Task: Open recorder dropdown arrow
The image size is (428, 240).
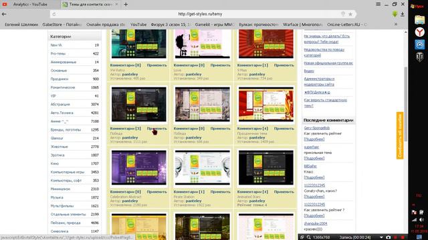Action: [x=381, y=237]
